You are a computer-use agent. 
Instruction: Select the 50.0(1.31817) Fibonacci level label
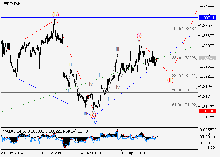pos(184,90)
